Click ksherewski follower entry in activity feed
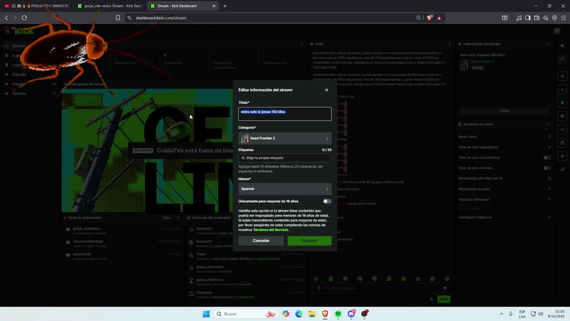 click(123, 256)
